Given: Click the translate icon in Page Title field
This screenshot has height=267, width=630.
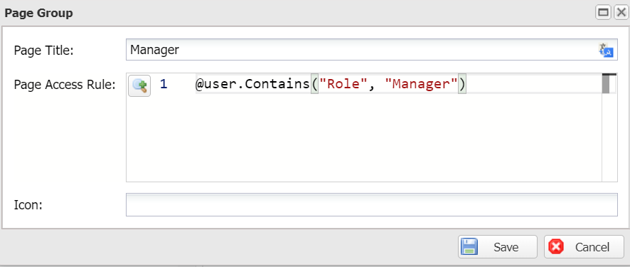Looking at the screenshot, I should [607, 51].
